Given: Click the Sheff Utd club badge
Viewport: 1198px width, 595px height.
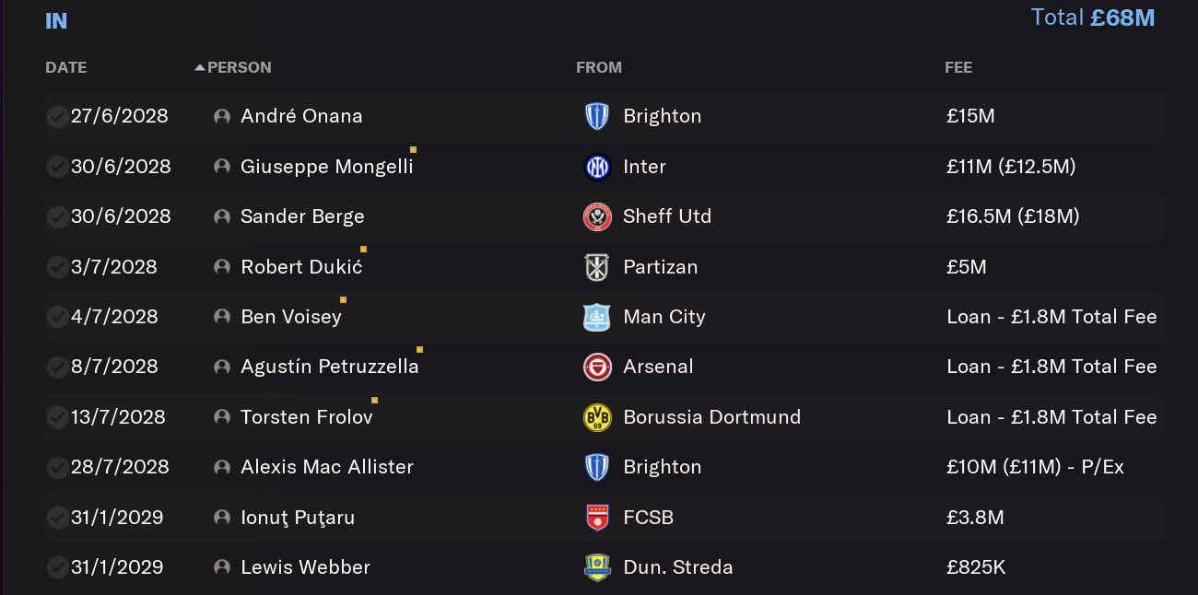Looking at the screenshot, I should tap(597, 216).
